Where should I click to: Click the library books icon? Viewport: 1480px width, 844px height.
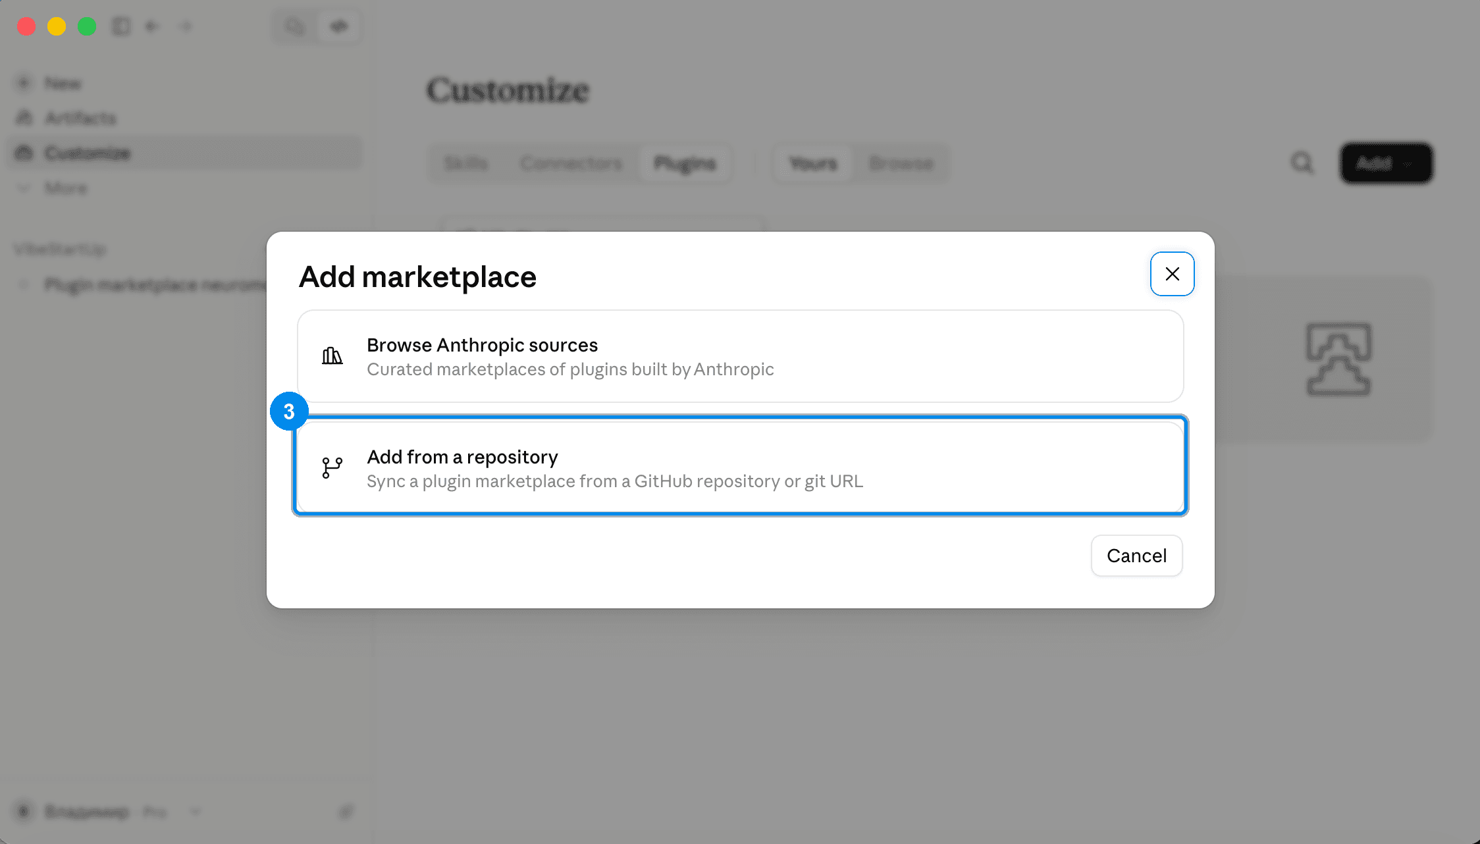pos(332,356)
